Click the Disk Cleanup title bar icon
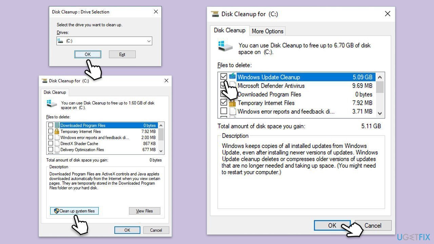The image size is (434, 244). coord(214,14)
